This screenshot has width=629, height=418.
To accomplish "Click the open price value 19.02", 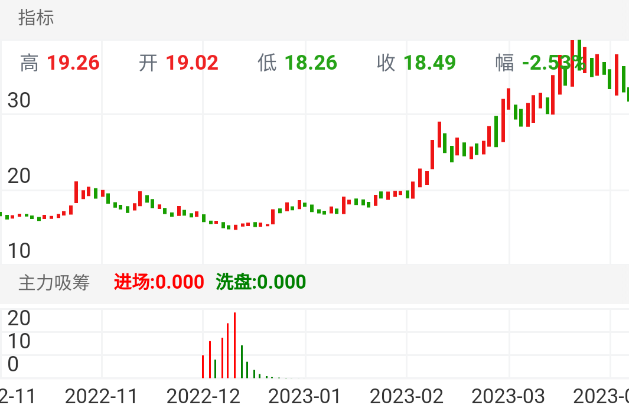I will click(192, 63).
